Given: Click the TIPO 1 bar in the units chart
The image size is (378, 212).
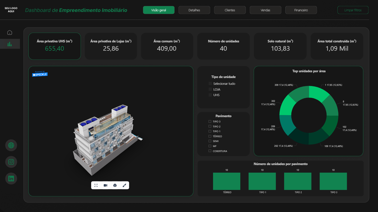Looking at the screenshot, I should tap(262, 181).
